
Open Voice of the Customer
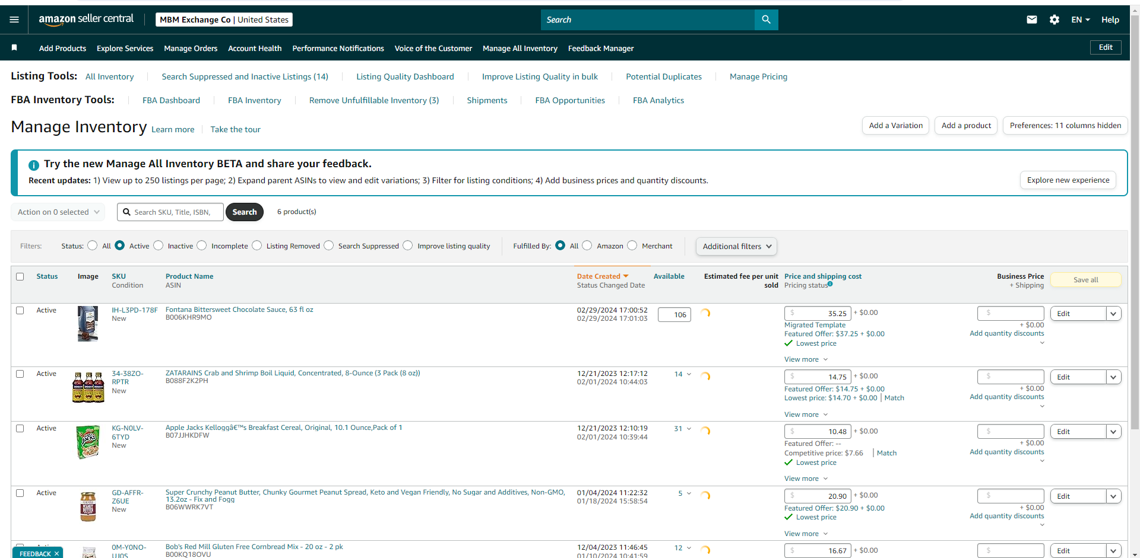pos(433,48)
